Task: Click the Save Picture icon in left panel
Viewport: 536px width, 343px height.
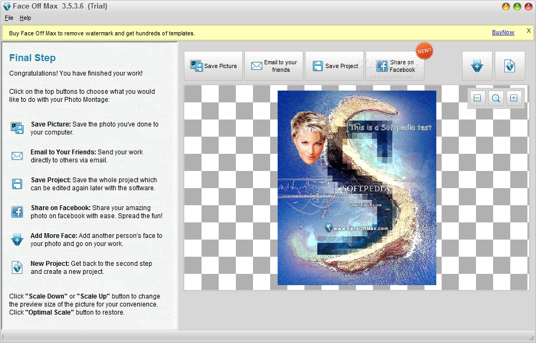Action: point(17,128)
